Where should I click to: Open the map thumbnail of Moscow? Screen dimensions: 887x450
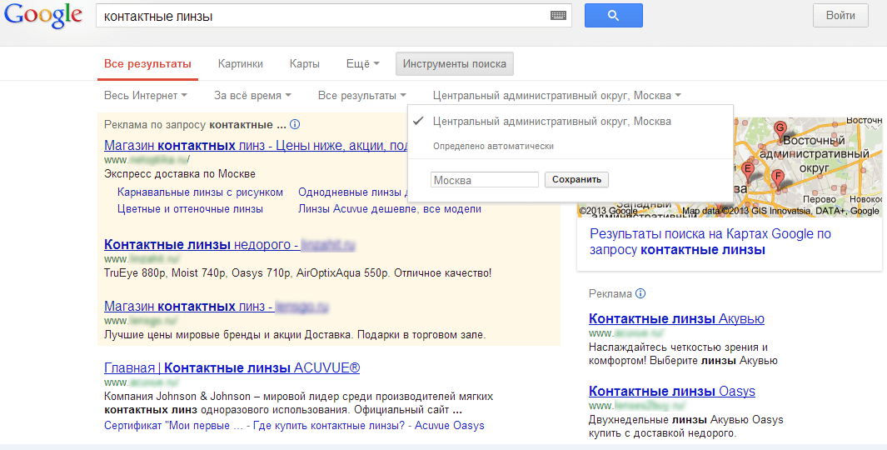tap(808, 167)
